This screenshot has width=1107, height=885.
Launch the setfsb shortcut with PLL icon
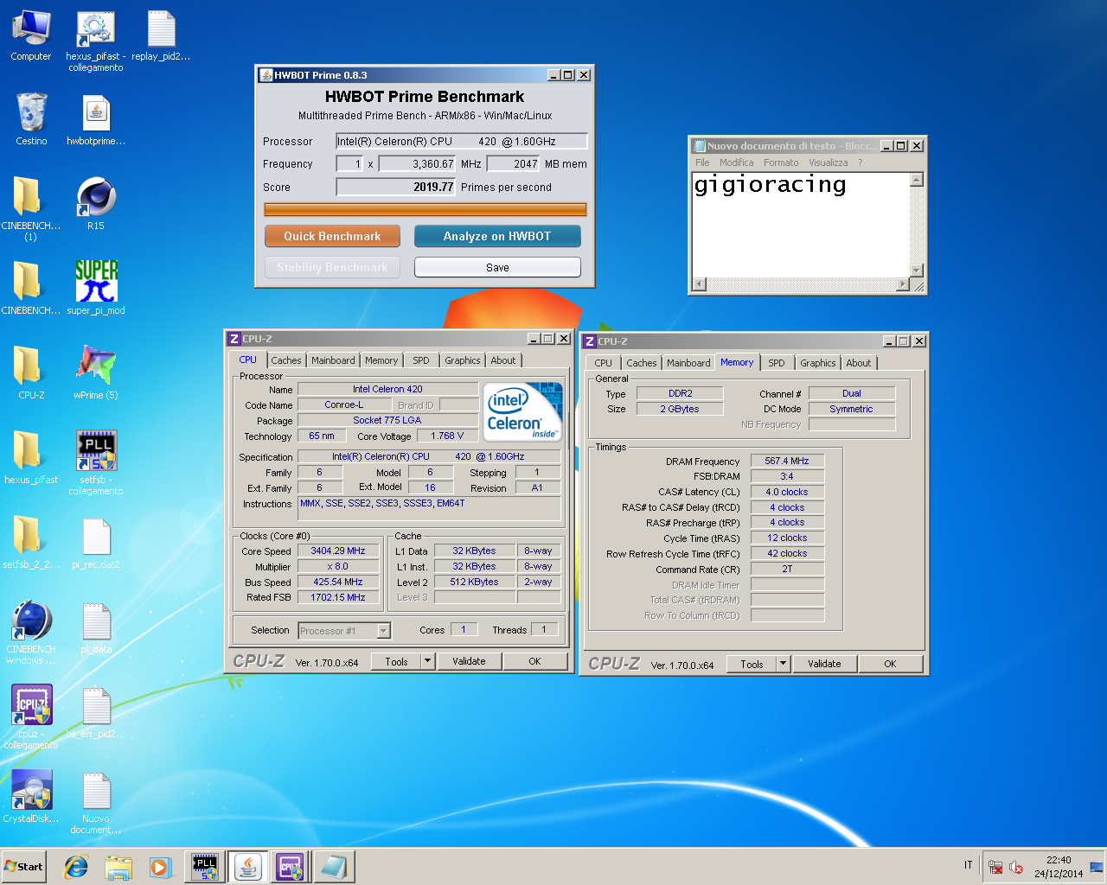tap(96, 462)
